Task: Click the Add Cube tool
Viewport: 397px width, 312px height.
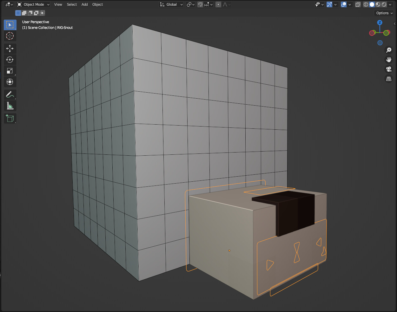Action: click(10, 119)
